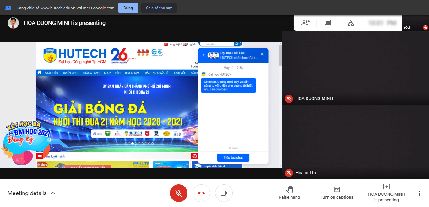Click Tiếp tục chat button
This screenshot has height=207, width=429.
(x=233, y=157)
